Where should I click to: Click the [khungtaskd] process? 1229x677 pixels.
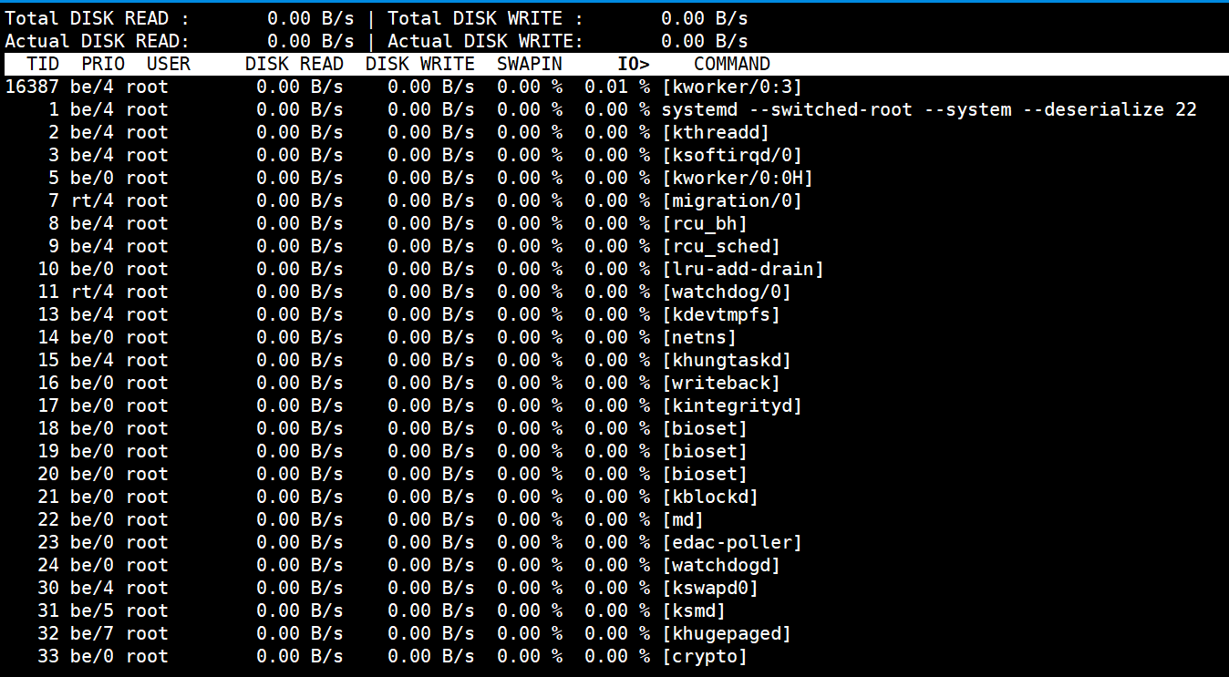pos(727,360)
